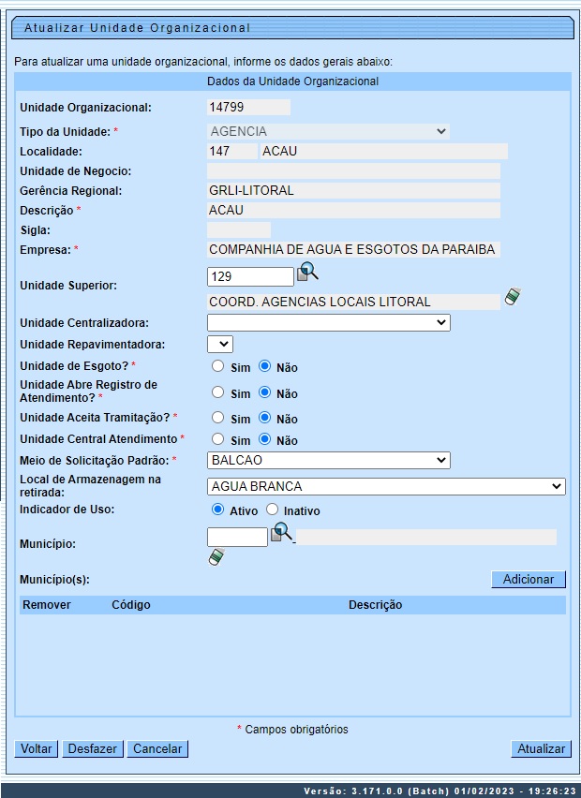Click the COORD. AGENCIAS LOCAIS LITORAL field

coord(353,302)
